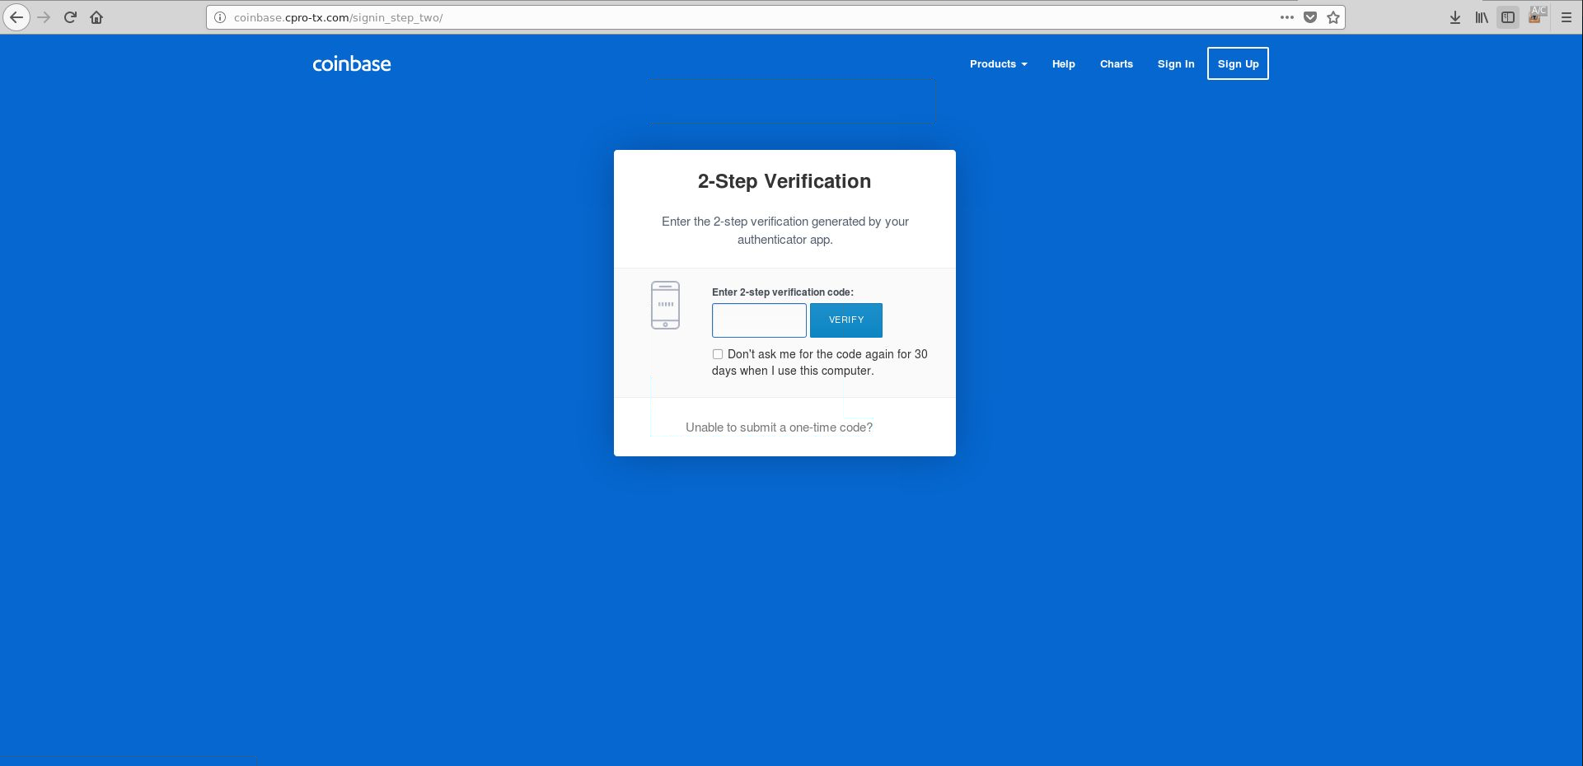Click the Sign Up button

(1238, 63)
